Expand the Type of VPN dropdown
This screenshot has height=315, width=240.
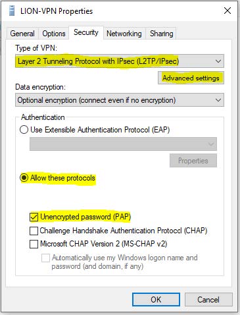(120, 61)
